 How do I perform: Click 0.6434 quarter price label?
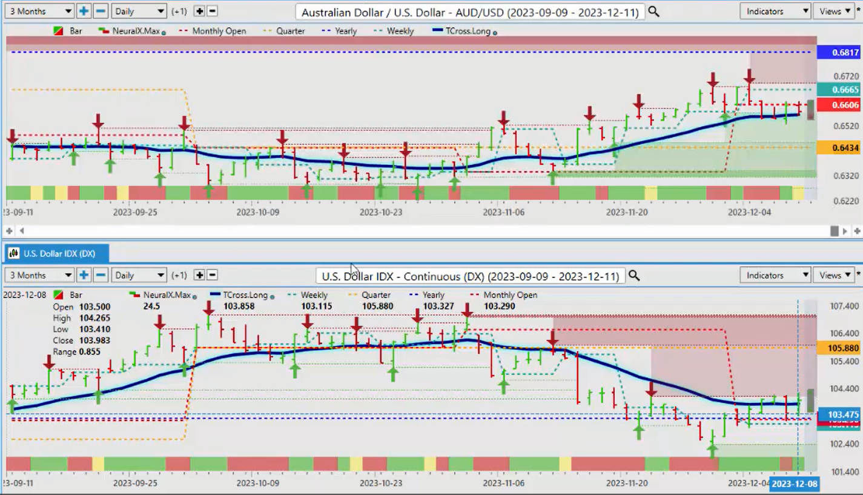[839, 148]
